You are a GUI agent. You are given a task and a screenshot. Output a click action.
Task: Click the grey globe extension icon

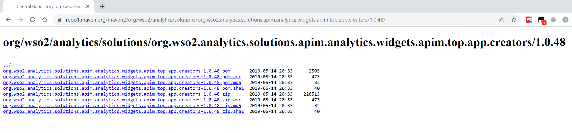[x=553, y=20]
